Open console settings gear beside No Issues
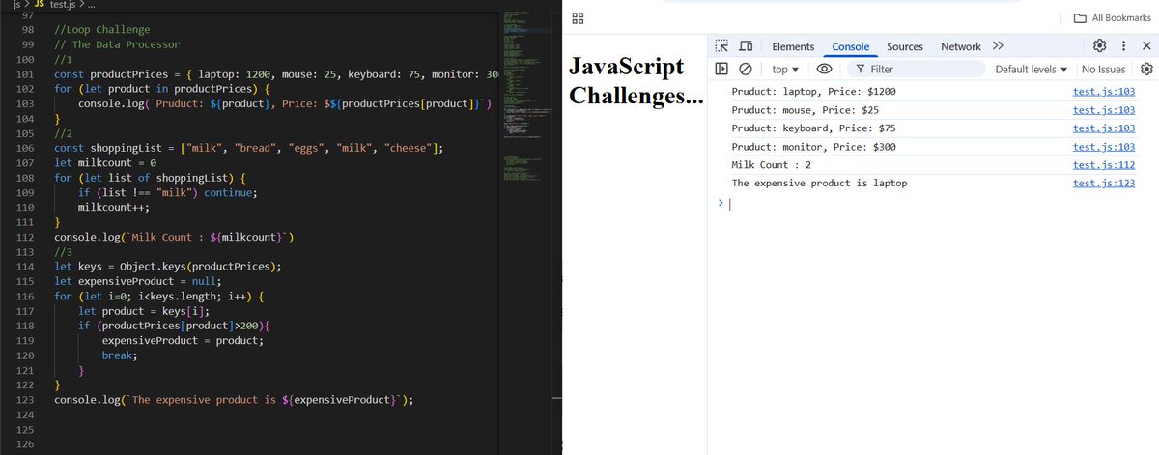Image resolution: width=1159 pixels, height=455 pixels. pos(1146,70)
